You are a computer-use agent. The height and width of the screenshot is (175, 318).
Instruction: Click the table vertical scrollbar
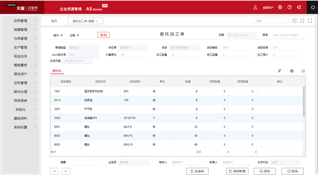[304, 101]
